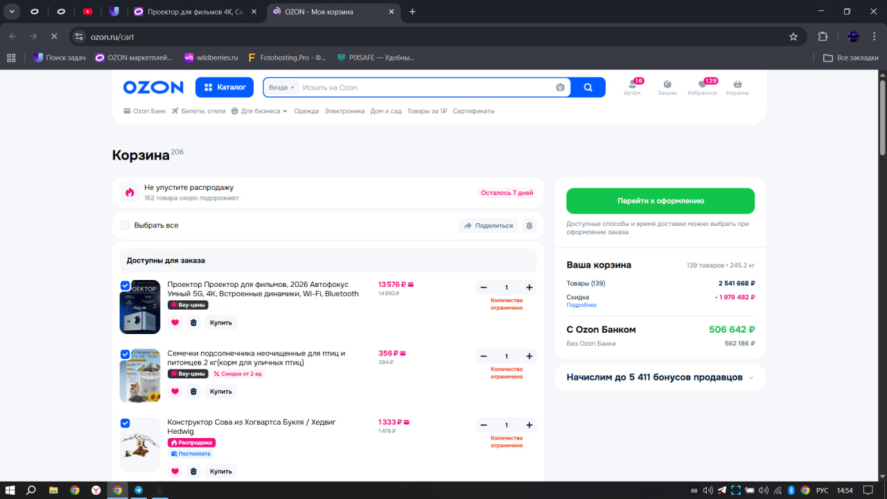887x499 pixels.
Task: Uncheck the Конструктор Сова item checkbox
Action: [125, 423]
